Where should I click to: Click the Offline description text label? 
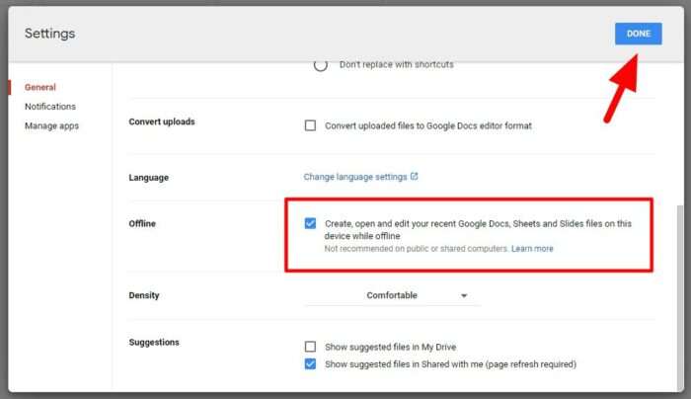[x=478, y=230]
